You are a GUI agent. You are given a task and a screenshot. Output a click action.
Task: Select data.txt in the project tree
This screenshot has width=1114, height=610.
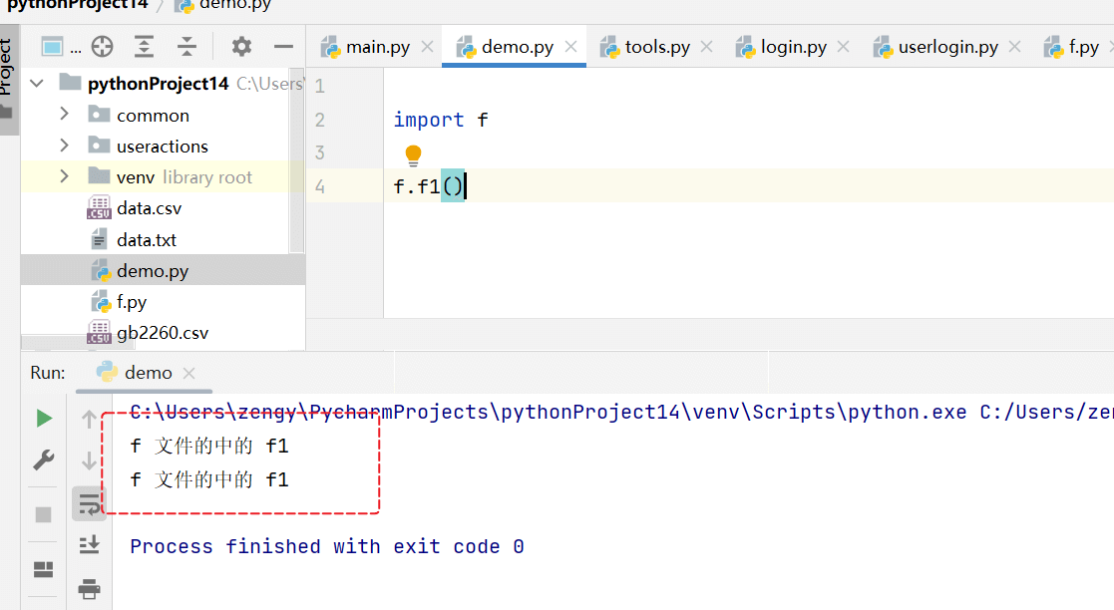pos(134,240)
